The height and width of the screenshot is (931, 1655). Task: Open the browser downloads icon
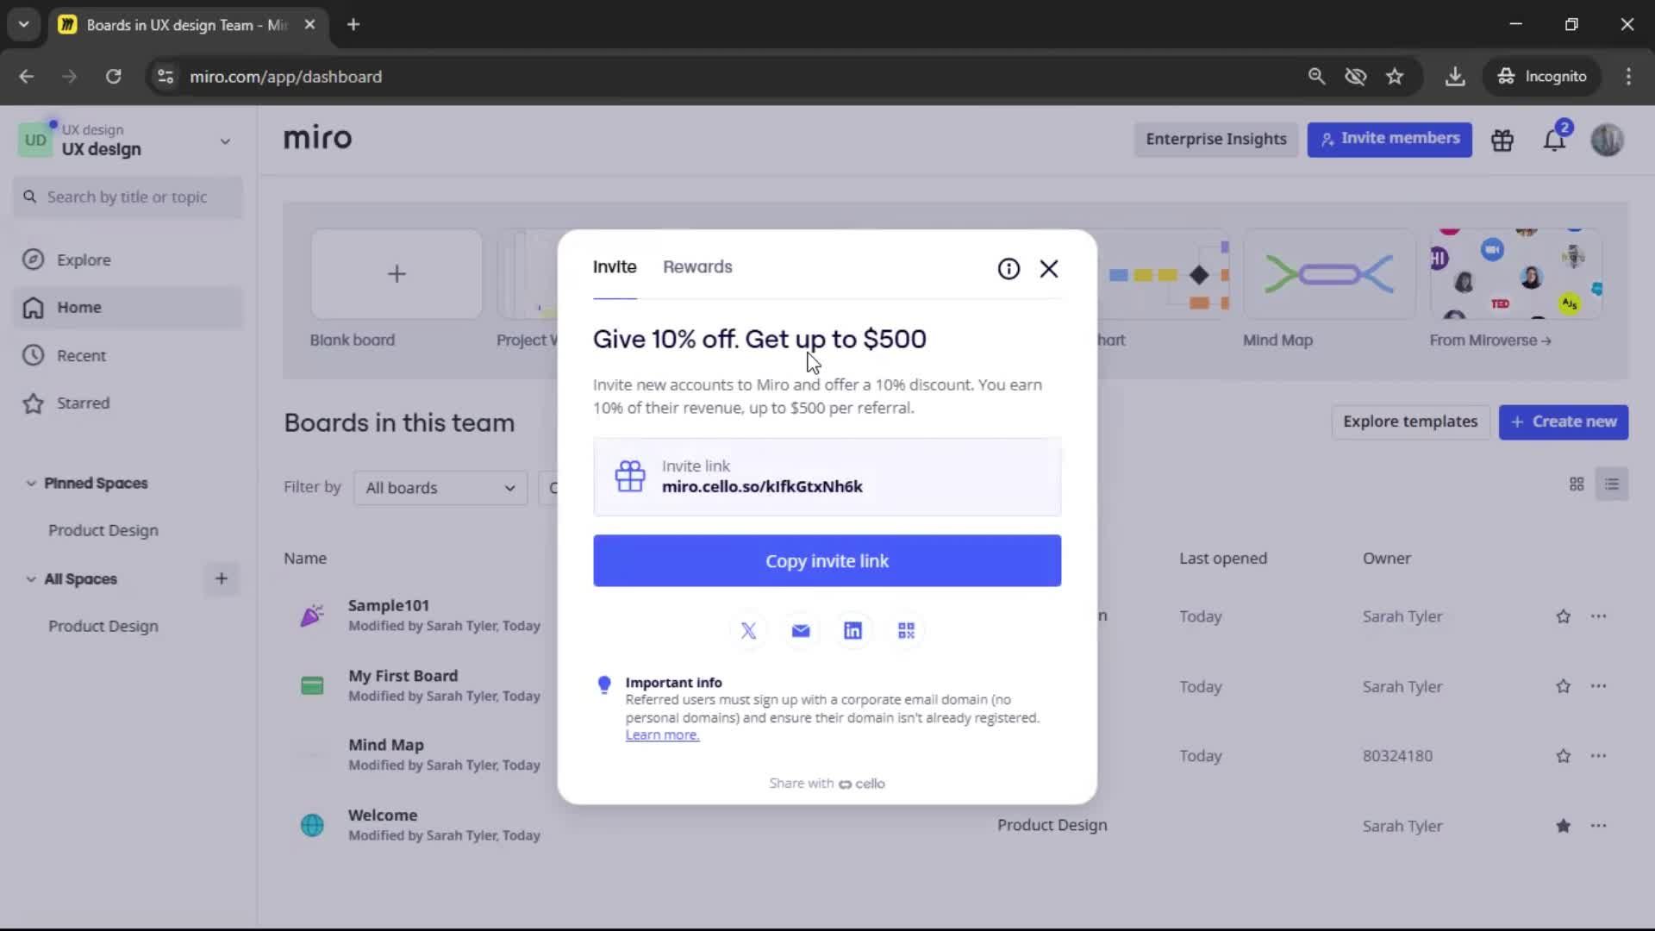point(1455,77)
